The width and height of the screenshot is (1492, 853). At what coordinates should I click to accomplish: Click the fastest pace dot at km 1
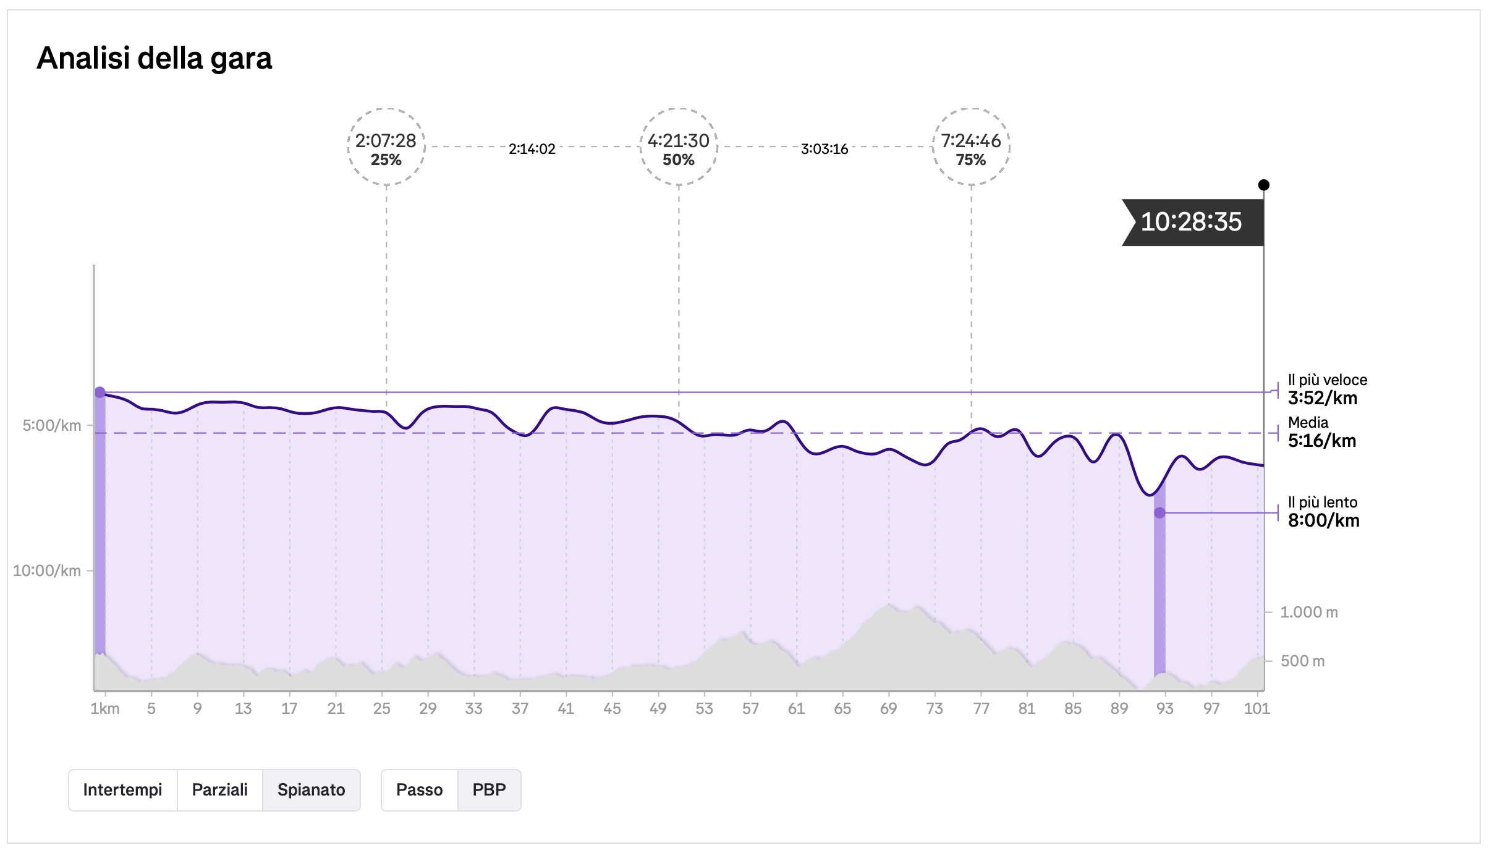[x=100, y=393]
